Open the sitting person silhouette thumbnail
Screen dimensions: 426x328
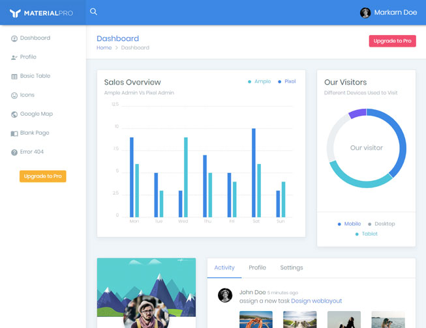344,320
